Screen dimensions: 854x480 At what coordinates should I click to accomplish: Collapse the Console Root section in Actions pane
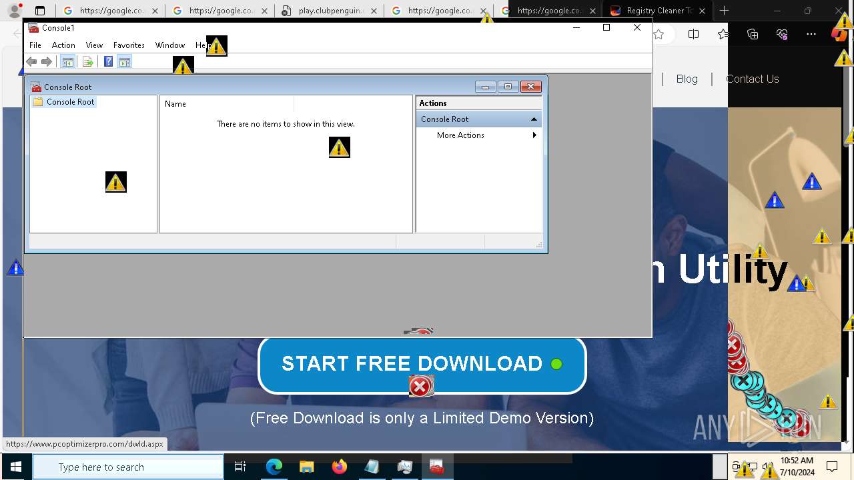[534, 119]
